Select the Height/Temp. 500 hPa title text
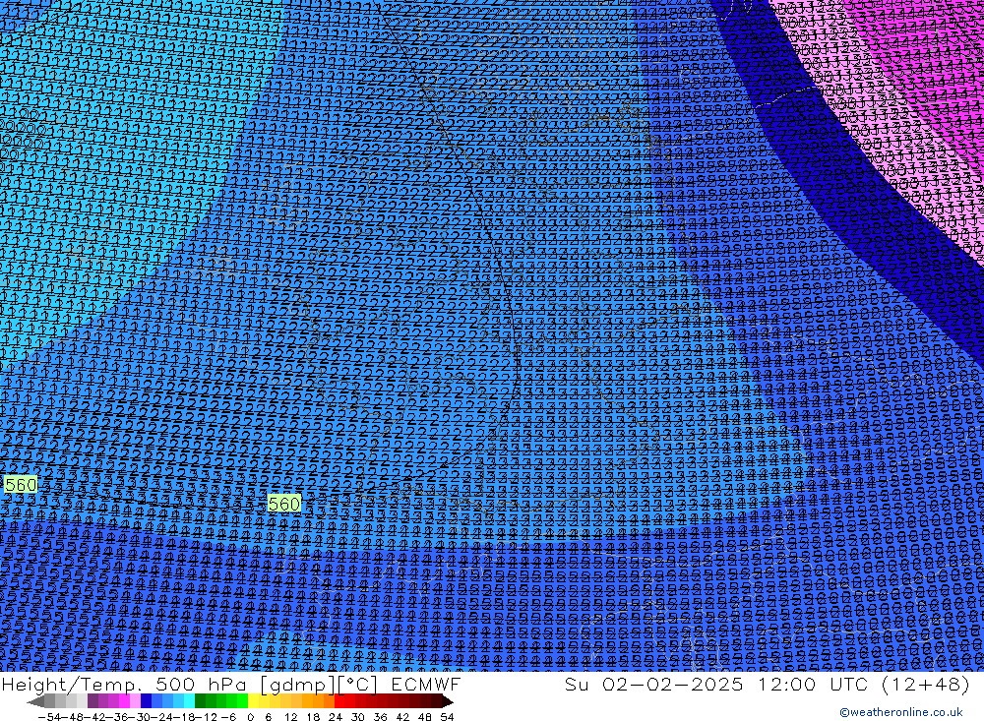984x721 pixels. pyautogui.click(x=123, y=684)
